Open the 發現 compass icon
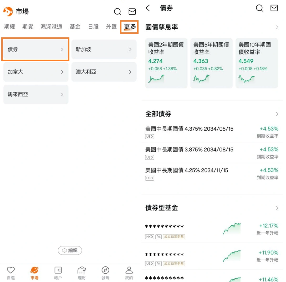 pos(105,270)
